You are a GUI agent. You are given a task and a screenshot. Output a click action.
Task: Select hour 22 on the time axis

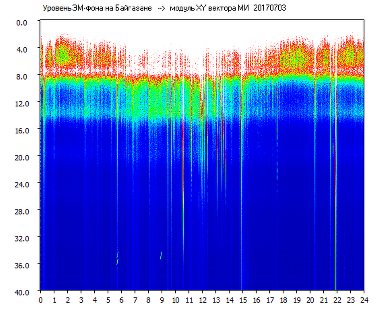[337, 300]
